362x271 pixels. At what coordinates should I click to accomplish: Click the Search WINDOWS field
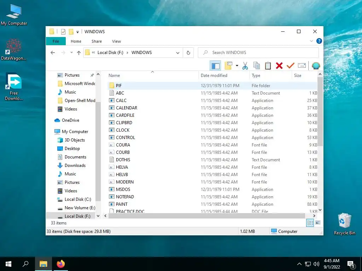[x=258, y=53]
